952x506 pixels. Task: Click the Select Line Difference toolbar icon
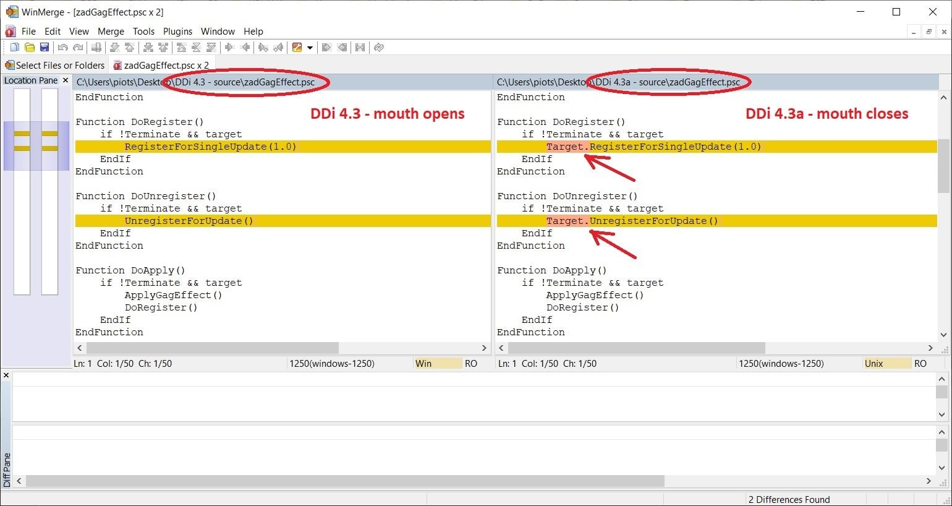pyautogui.click(x=96, y=48)
